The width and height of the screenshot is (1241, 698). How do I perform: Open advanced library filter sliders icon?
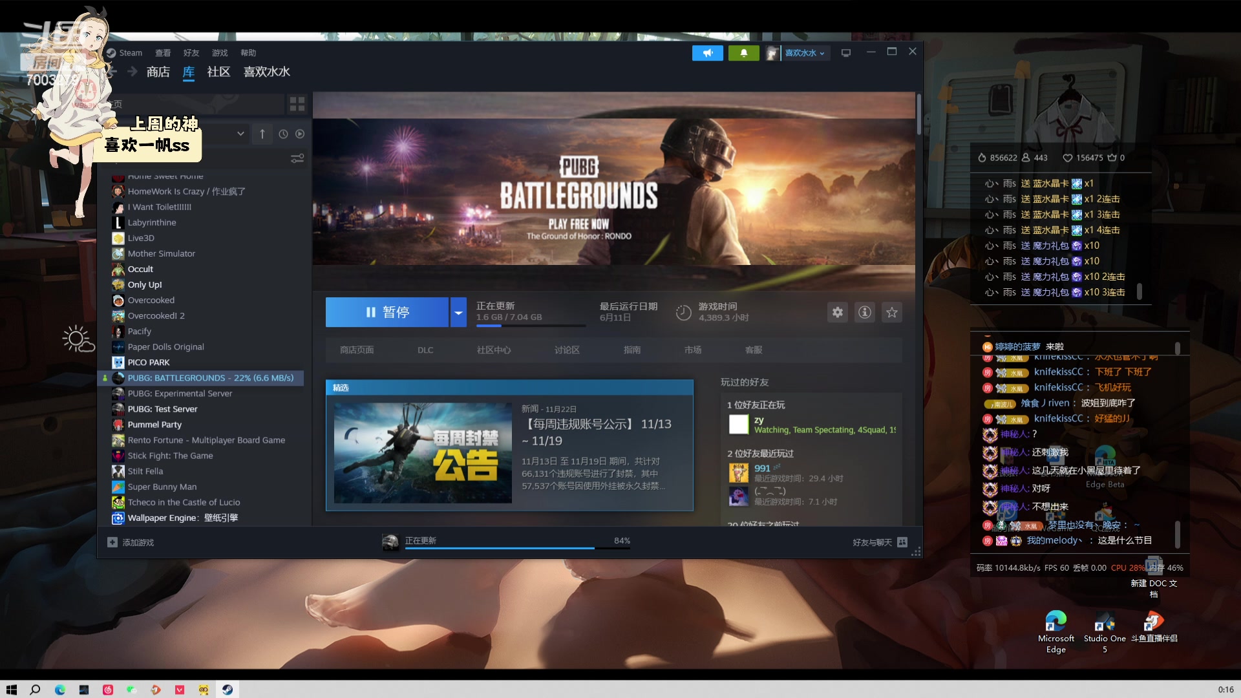pos(297,158)
